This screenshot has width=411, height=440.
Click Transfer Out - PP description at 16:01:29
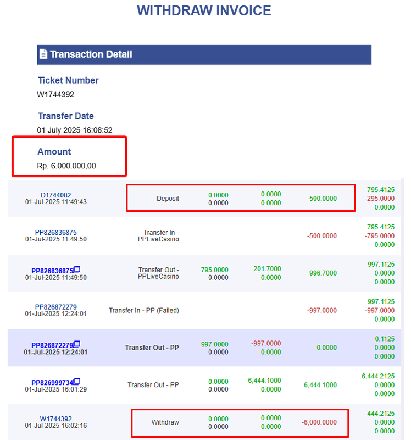click(153, 384)
